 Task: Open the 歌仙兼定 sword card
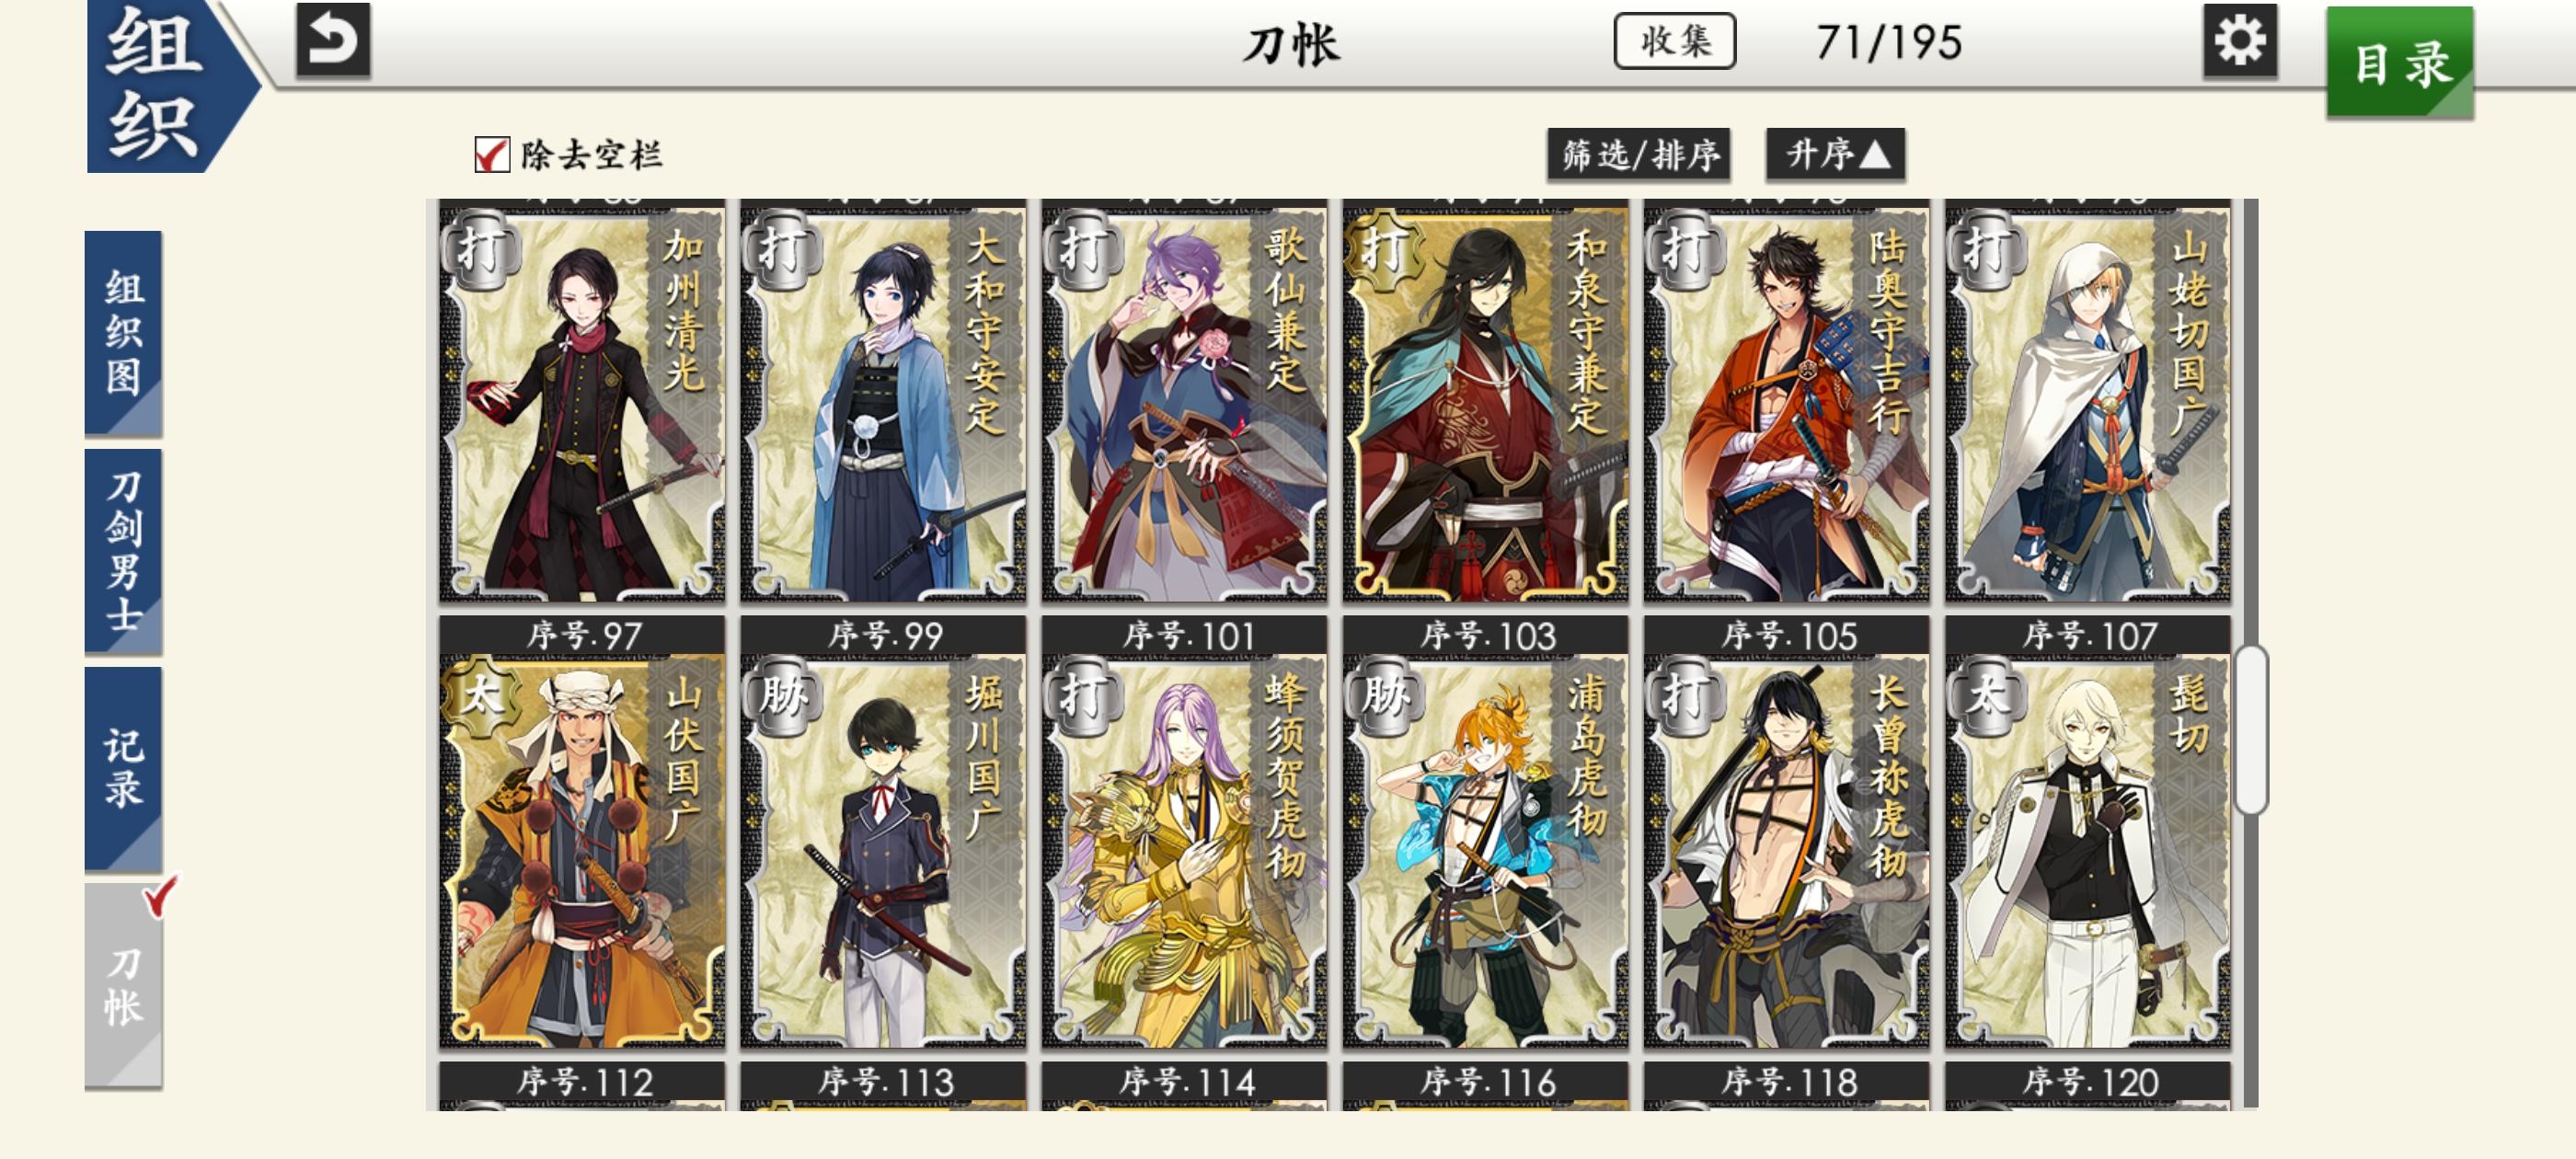point(1184,402)
